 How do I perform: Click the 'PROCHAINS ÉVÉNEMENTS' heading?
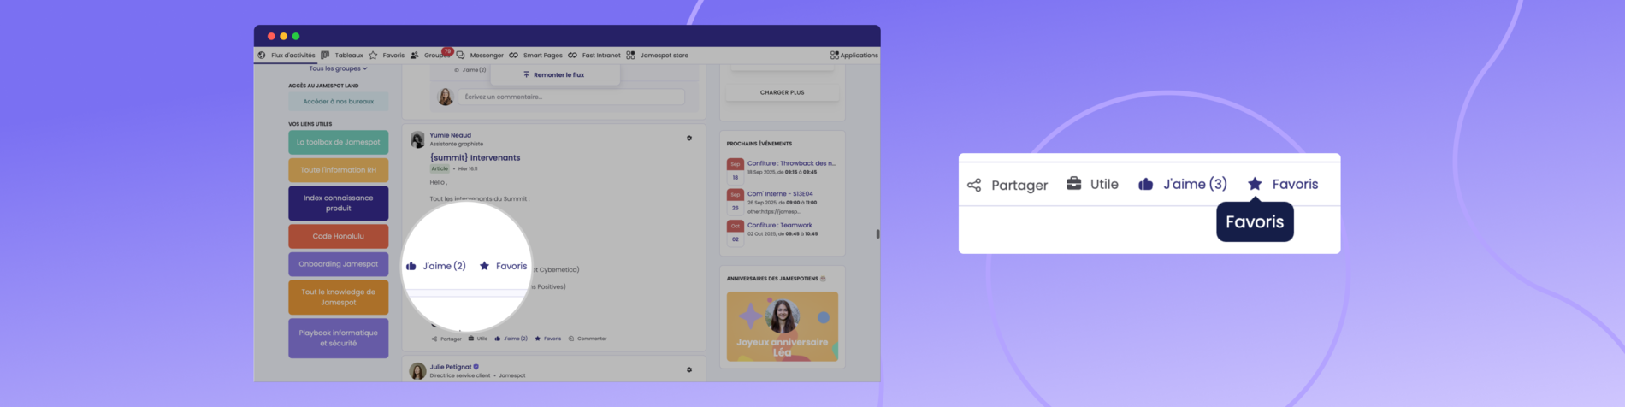759,144
